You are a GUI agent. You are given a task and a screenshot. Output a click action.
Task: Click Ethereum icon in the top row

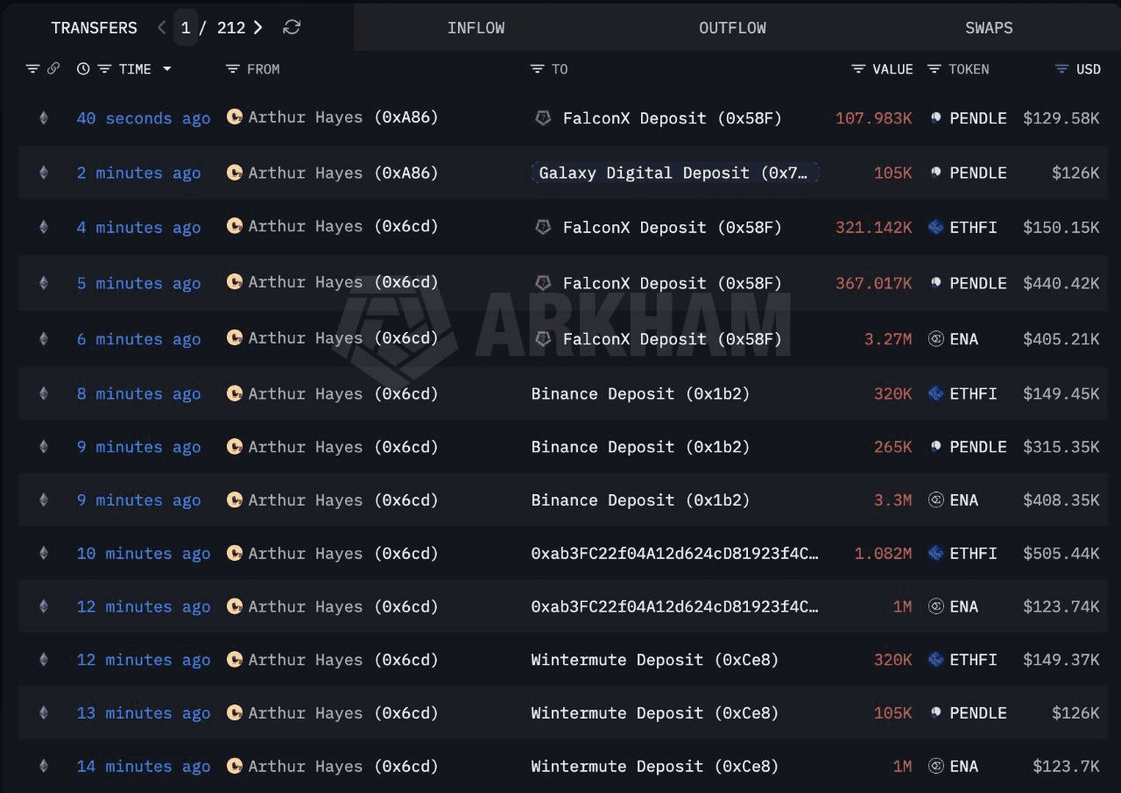43,117
